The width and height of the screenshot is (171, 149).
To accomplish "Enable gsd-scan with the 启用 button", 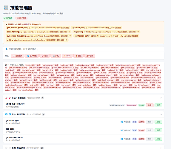I will (158, 131).
